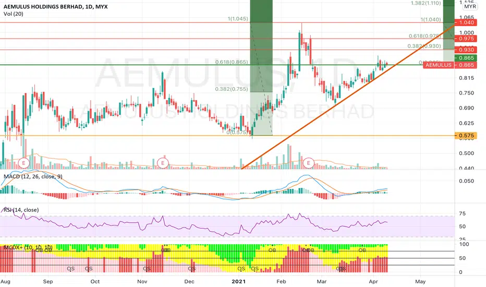Select the 1(1.045) Fibonacci level label

pos(238,19)
